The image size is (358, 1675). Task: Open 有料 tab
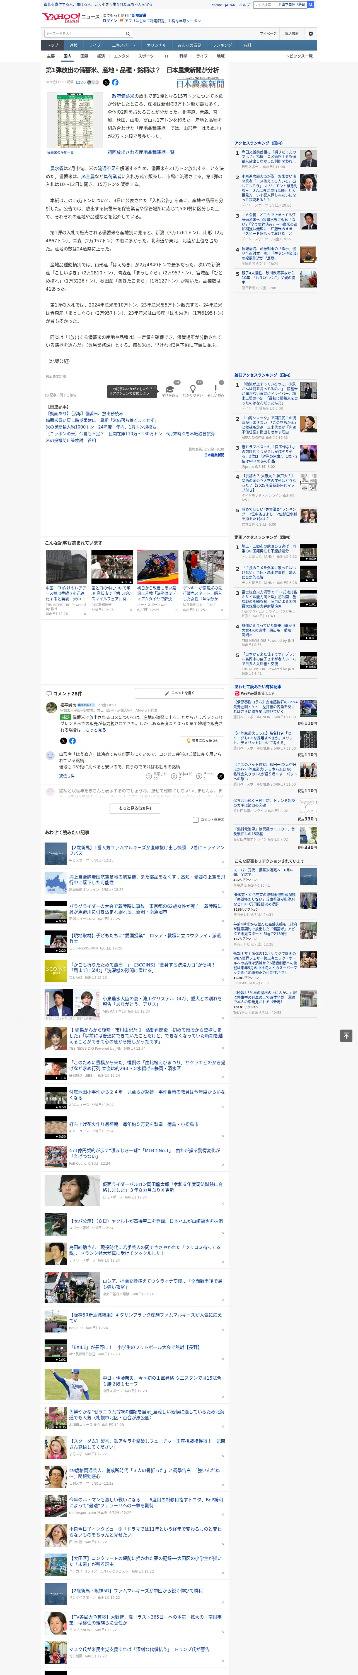pyautogui.click(x=248, y=46)
